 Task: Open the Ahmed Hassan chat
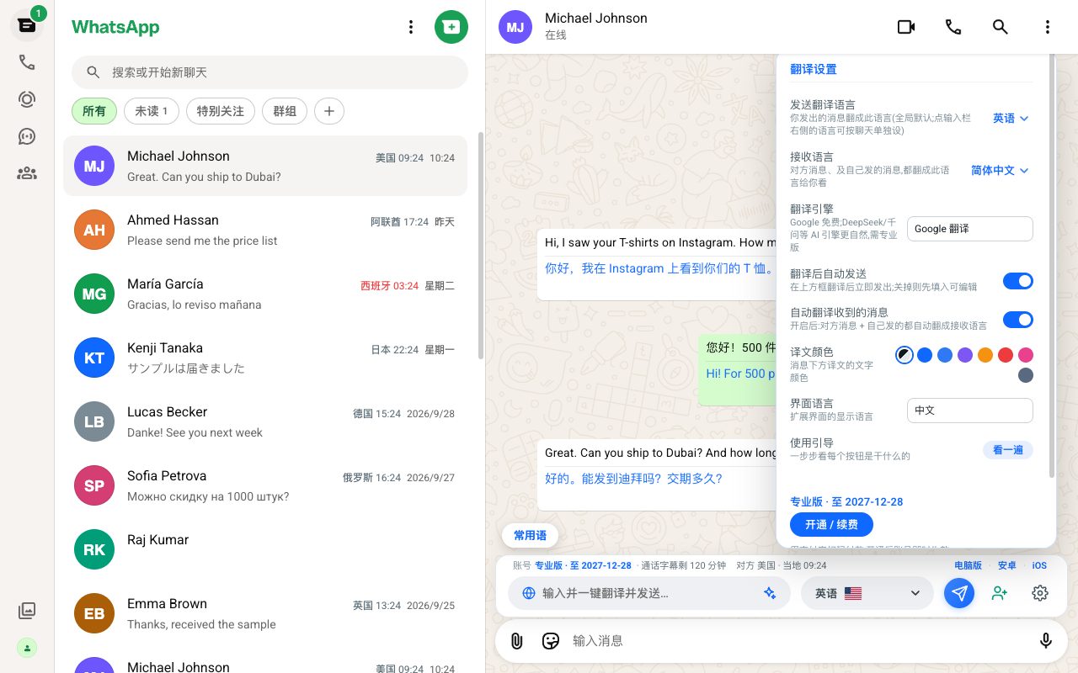265,230
